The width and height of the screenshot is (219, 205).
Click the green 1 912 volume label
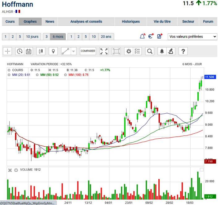pyautogui.click(x=210, y=196)
